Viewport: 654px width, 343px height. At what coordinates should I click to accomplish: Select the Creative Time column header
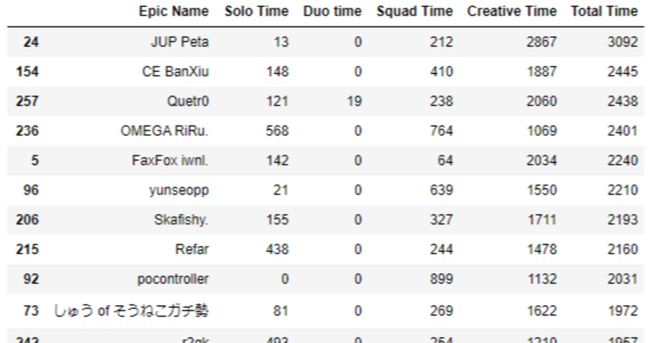point(511,11)
